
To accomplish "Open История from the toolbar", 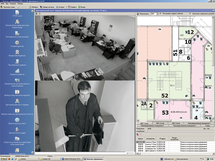I will [x=60, y=7].
